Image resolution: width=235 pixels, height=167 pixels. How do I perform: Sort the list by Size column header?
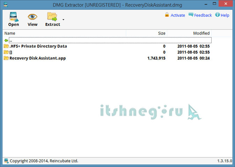(147, 33)
